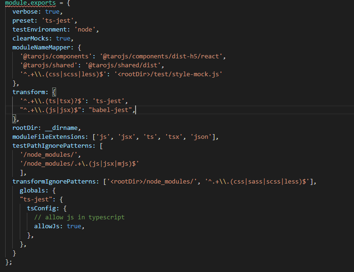
Task: Click the final closing brace with semicolon
Action: (x=8, y=262)
